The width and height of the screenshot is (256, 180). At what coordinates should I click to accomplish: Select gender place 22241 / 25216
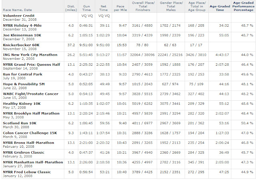[x=170, y=55]
